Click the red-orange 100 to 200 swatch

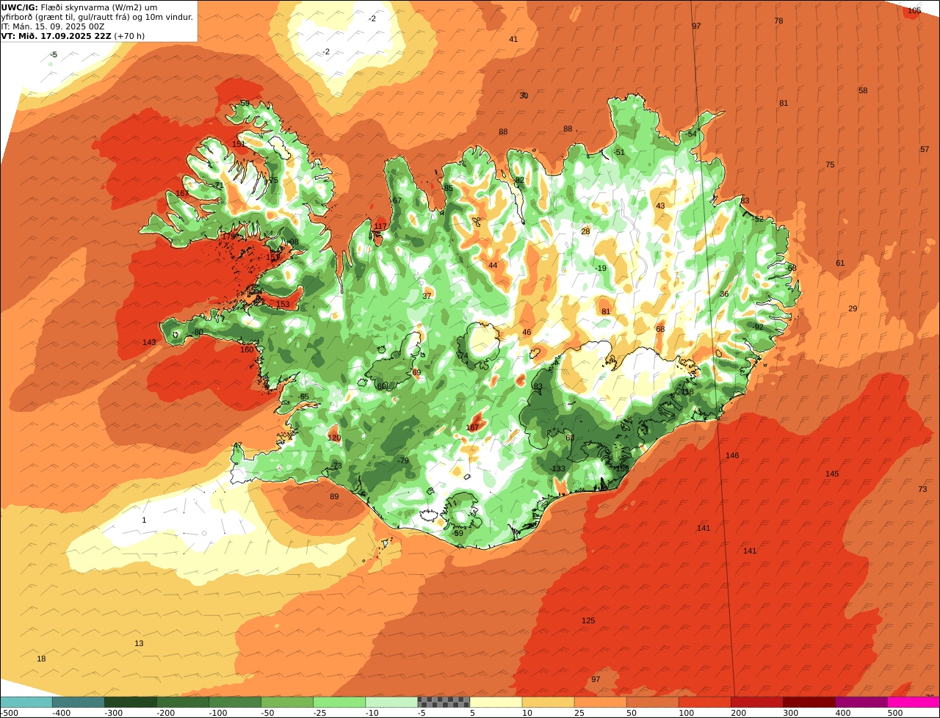point(705,702)
